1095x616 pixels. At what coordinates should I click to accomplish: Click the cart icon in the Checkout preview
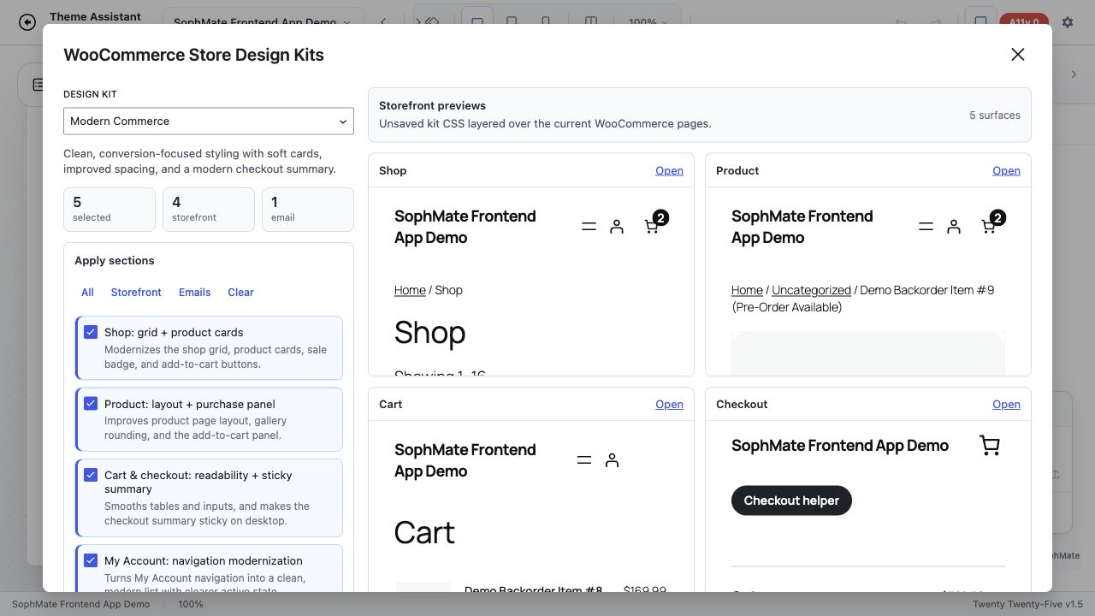990,446
